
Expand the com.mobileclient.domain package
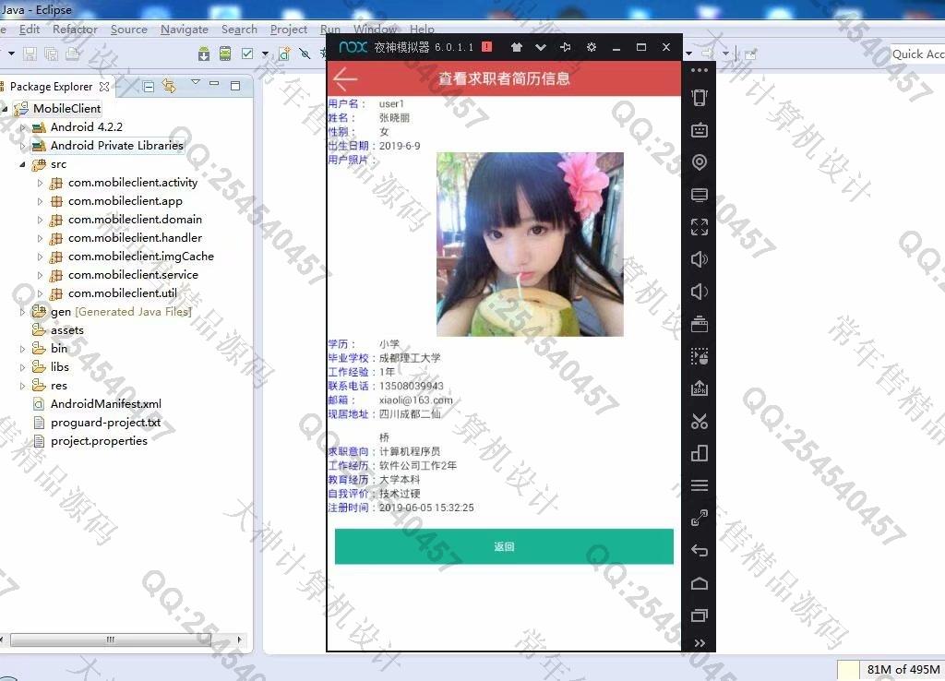click(40, 220)
